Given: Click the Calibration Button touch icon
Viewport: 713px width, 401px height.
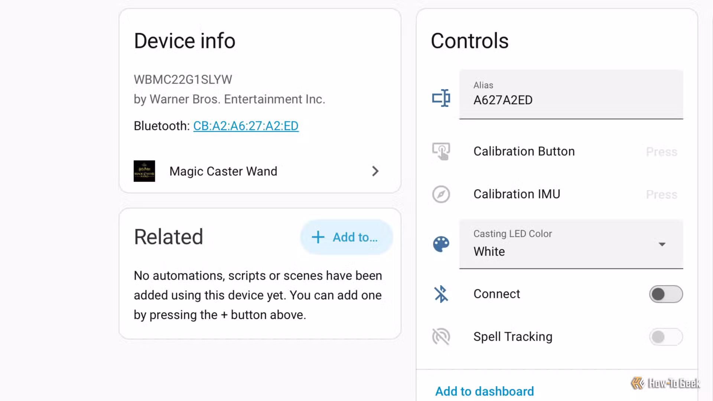Looking at the screenshot, I should [441, 151].
